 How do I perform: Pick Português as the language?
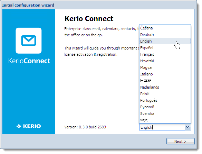click(x=165, y=100)
